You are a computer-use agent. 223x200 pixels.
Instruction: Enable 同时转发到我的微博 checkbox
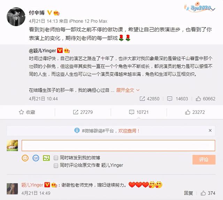pos(56,158)
